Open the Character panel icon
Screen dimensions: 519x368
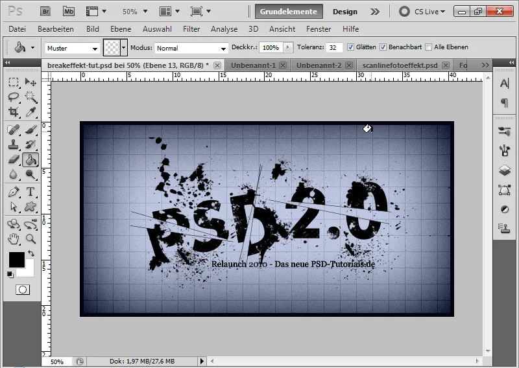pyautogui.click(x=504, y=84)
